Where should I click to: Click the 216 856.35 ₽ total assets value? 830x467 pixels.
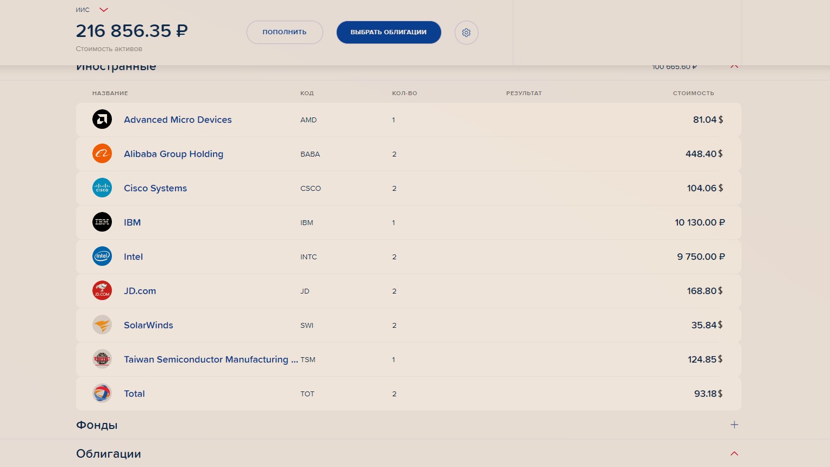tap(132, 31)
